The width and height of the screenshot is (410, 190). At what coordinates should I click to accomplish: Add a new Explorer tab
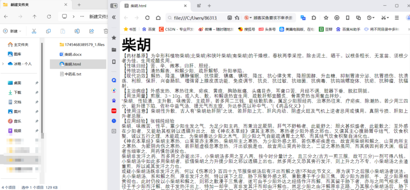click(x=79, y=5)
